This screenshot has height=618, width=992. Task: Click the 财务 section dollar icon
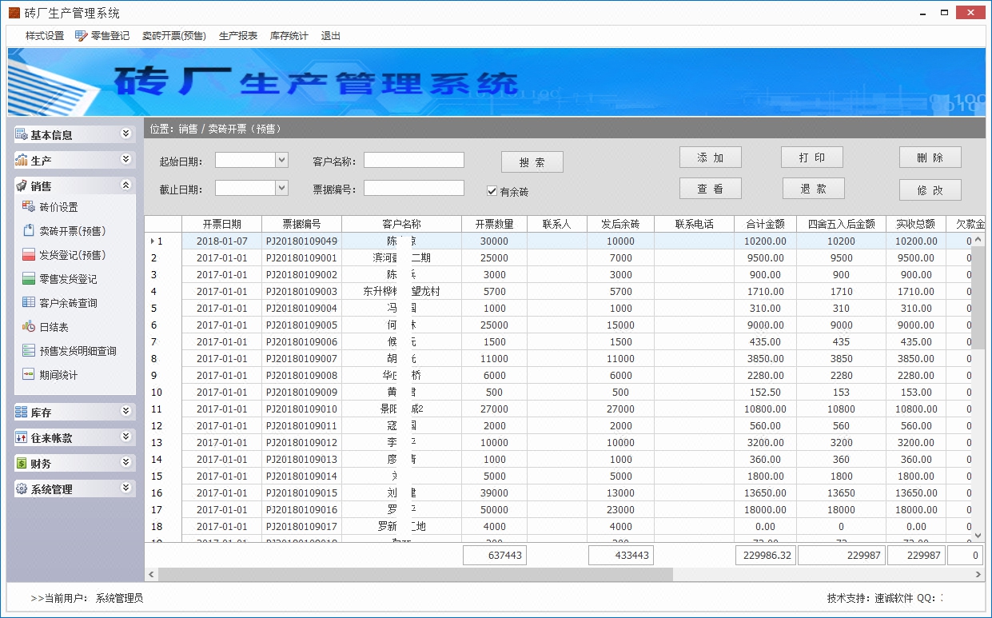pyautogui.click(x=22, y=463)
